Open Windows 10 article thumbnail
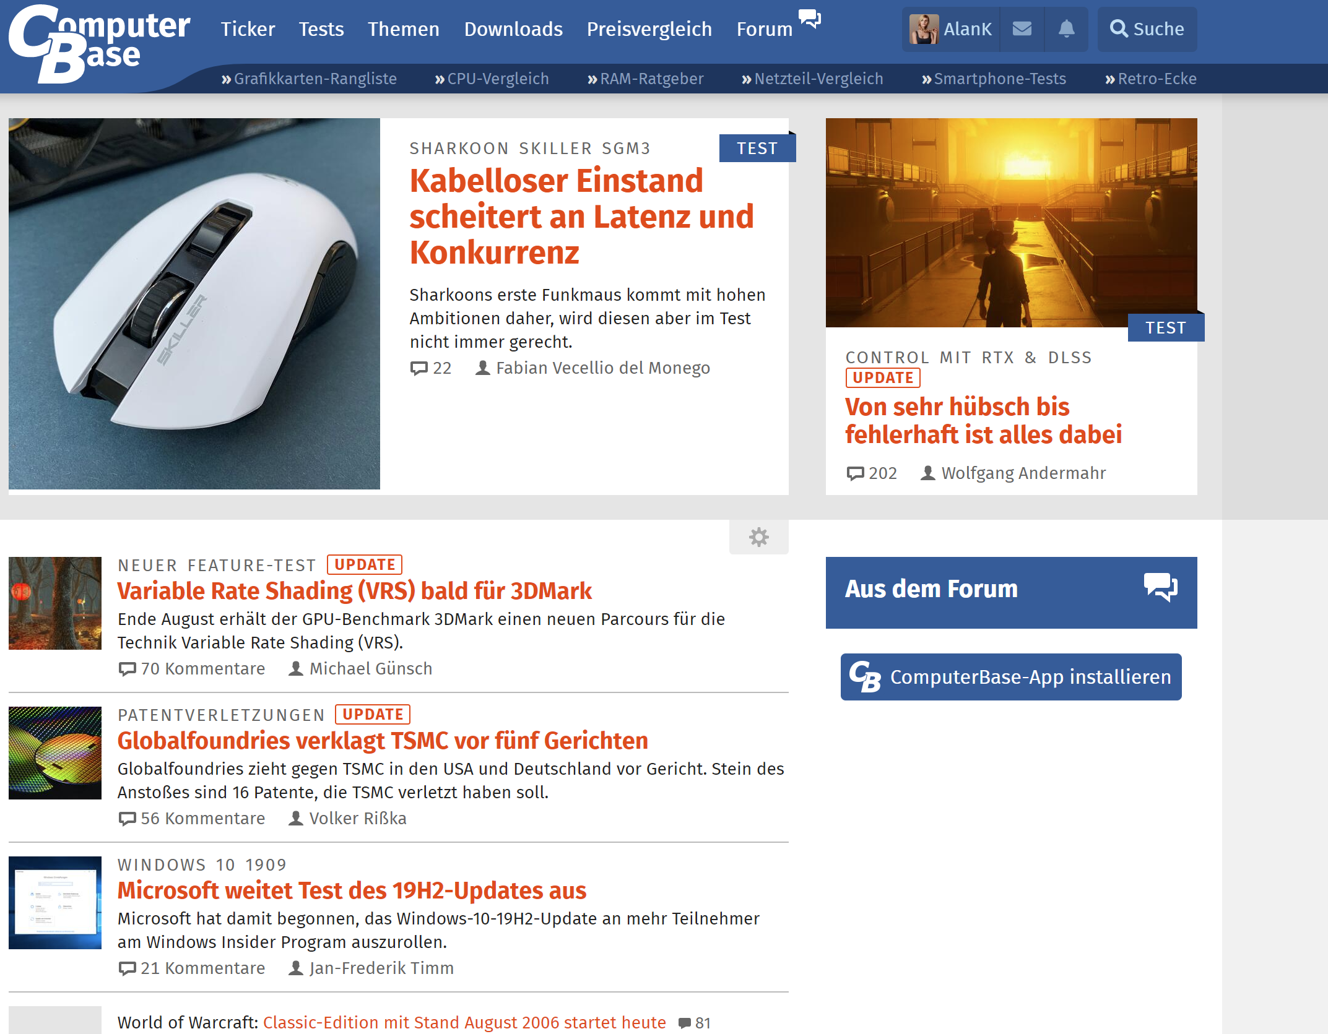Image resolution: width=1328 pixels, height=1034 pixels. point(55,903)
